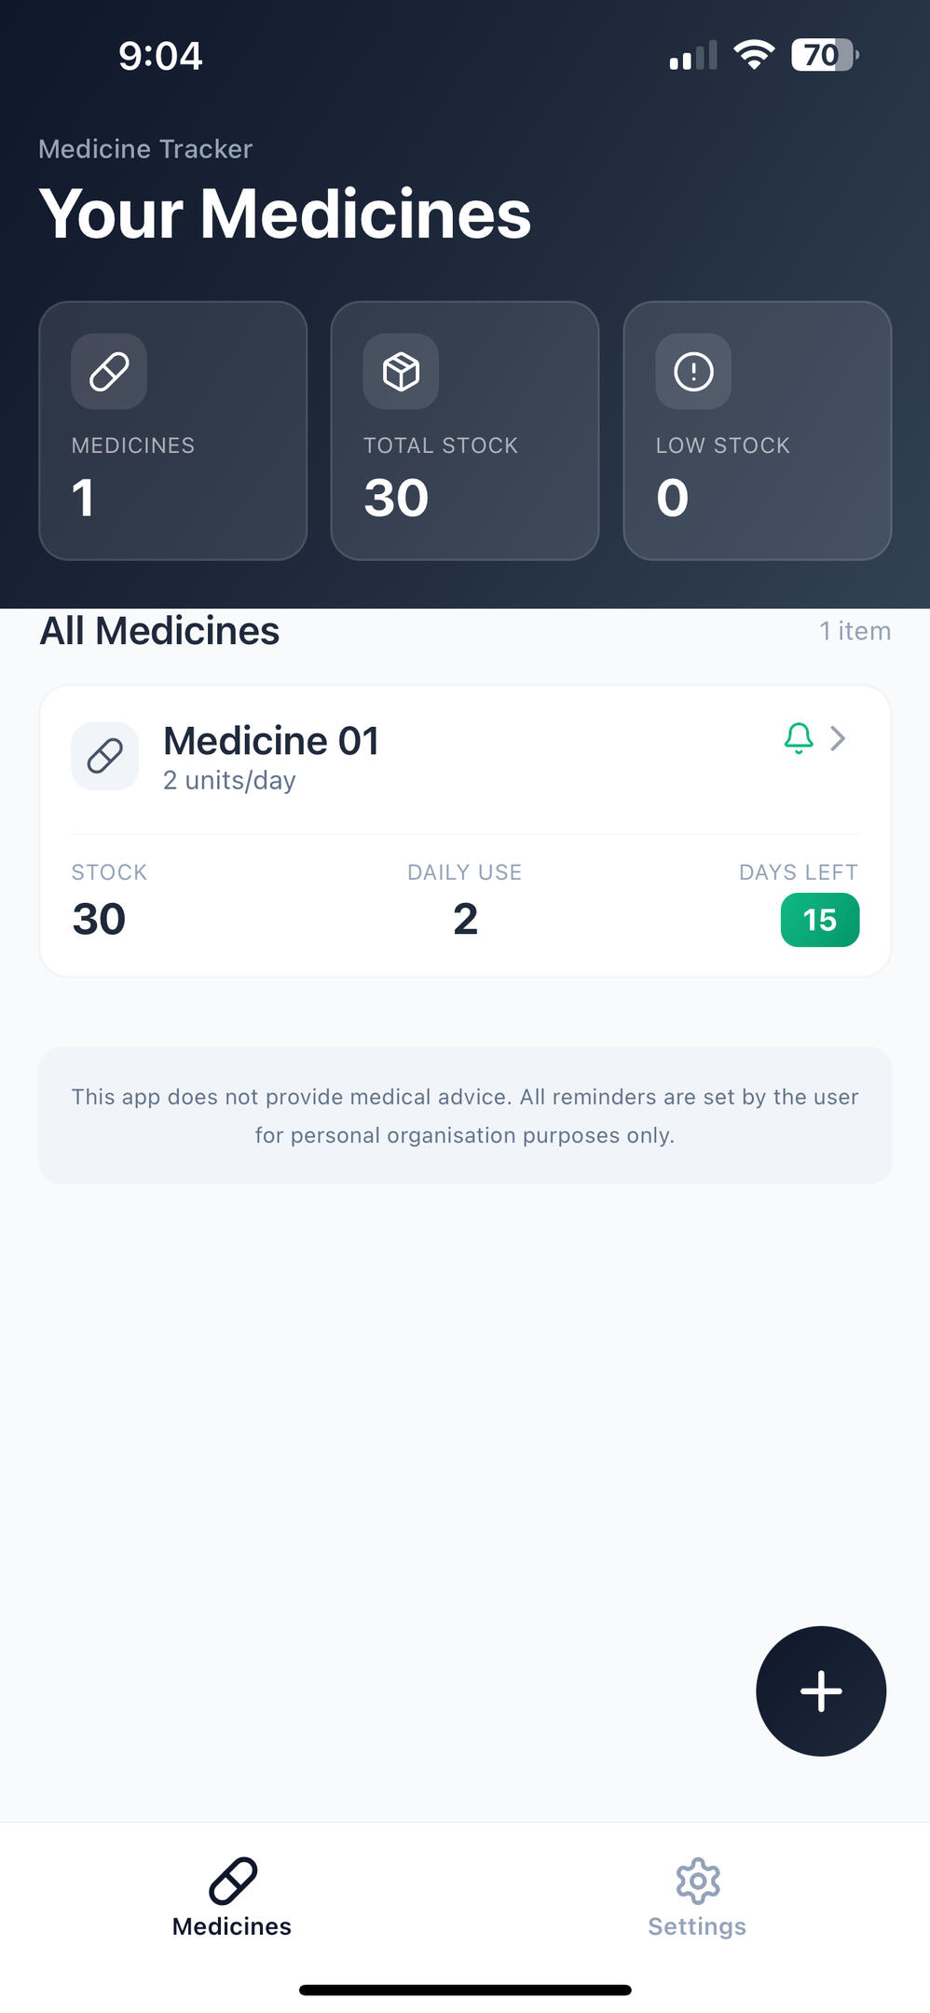Tap the medical advice disclaimer banner
930x2013 pixels.
click(x=465, y=1116)
